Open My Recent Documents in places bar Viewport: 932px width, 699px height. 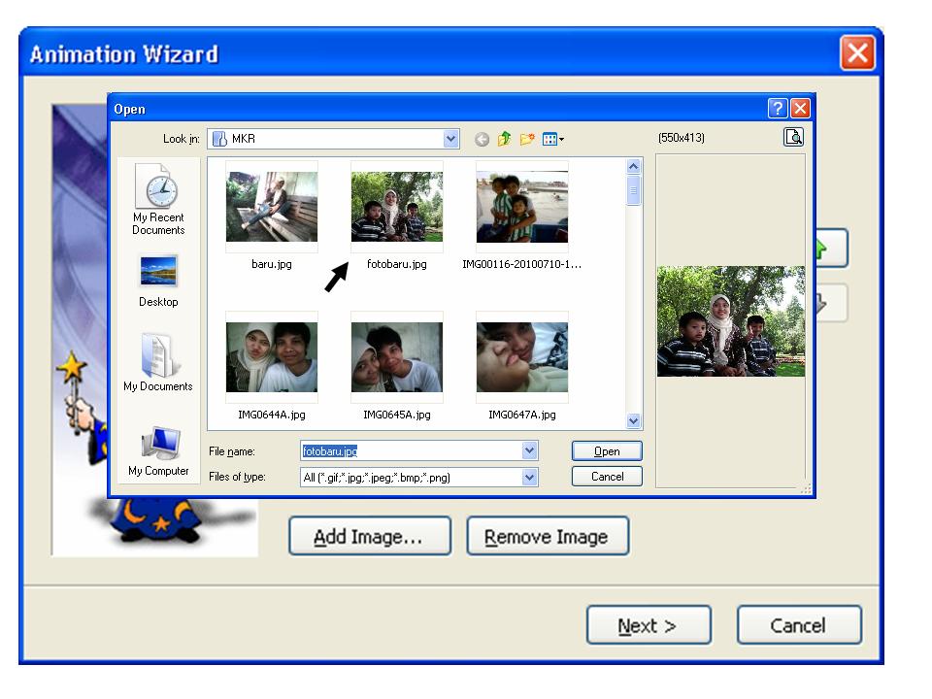tap(158, 200)
